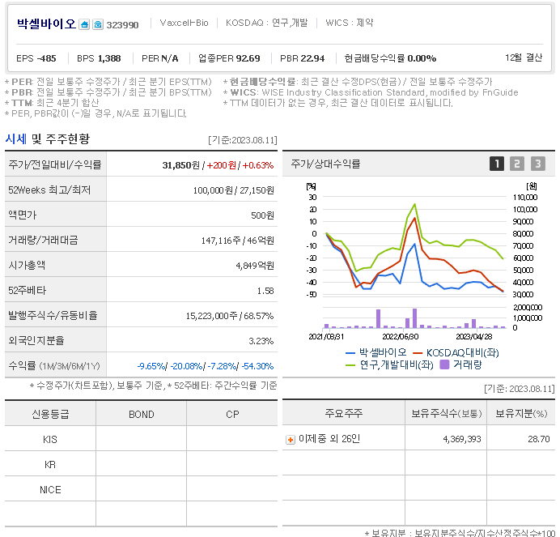560x537 pixels.
Task: Click the 액면가 row label
Action: point(22,215)
